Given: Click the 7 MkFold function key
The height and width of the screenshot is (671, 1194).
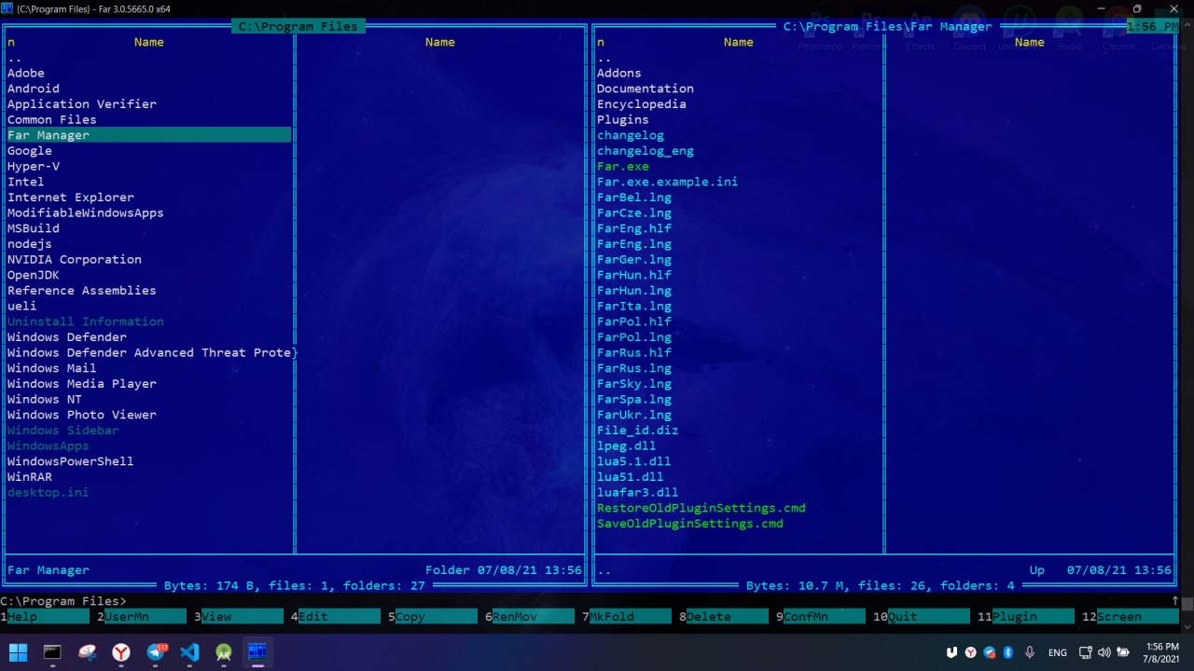Looking at the screenshot, I should [x=627, y=617].
